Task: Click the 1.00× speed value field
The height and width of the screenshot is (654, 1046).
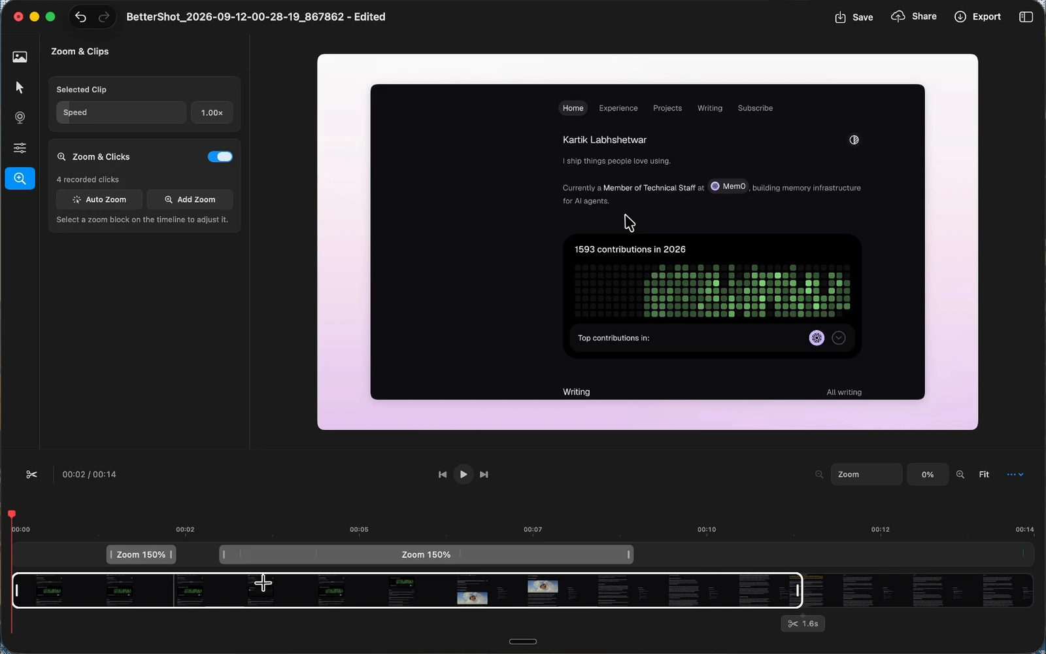Action: (212, 112)
